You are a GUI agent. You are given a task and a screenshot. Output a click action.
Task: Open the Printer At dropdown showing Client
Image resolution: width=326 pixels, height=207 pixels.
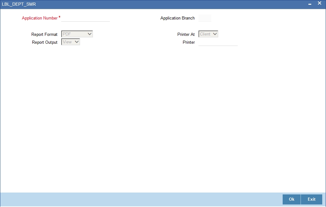[x=208, y=34]
